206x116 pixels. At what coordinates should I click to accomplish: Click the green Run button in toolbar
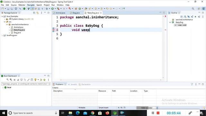tap(52, 9)
